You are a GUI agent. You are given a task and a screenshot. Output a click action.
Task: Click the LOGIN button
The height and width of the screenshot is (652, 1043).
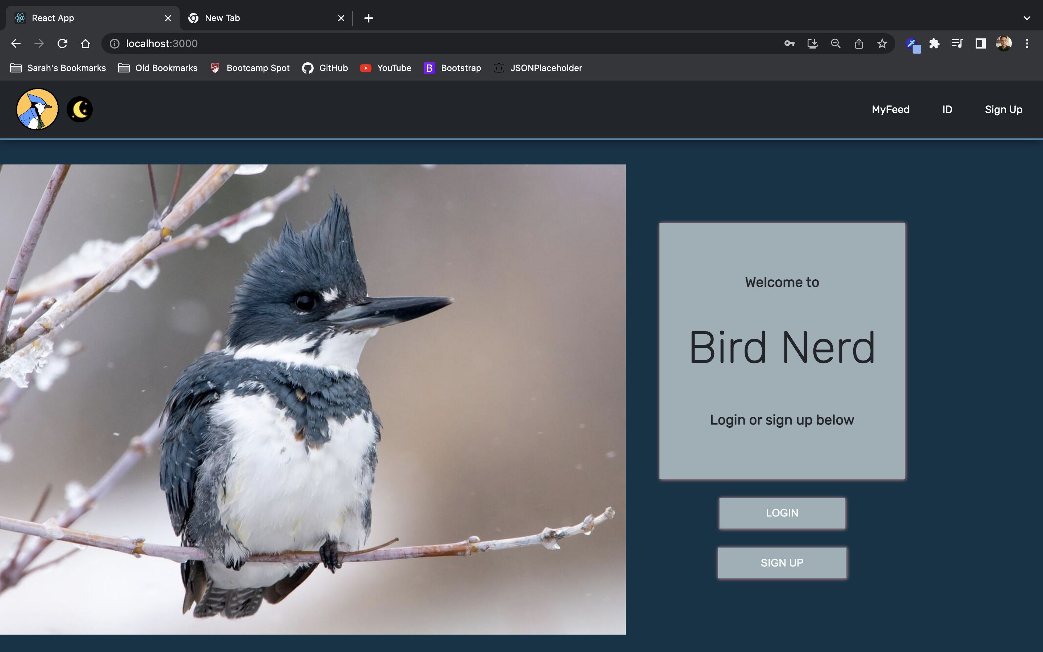click(782, 513)
